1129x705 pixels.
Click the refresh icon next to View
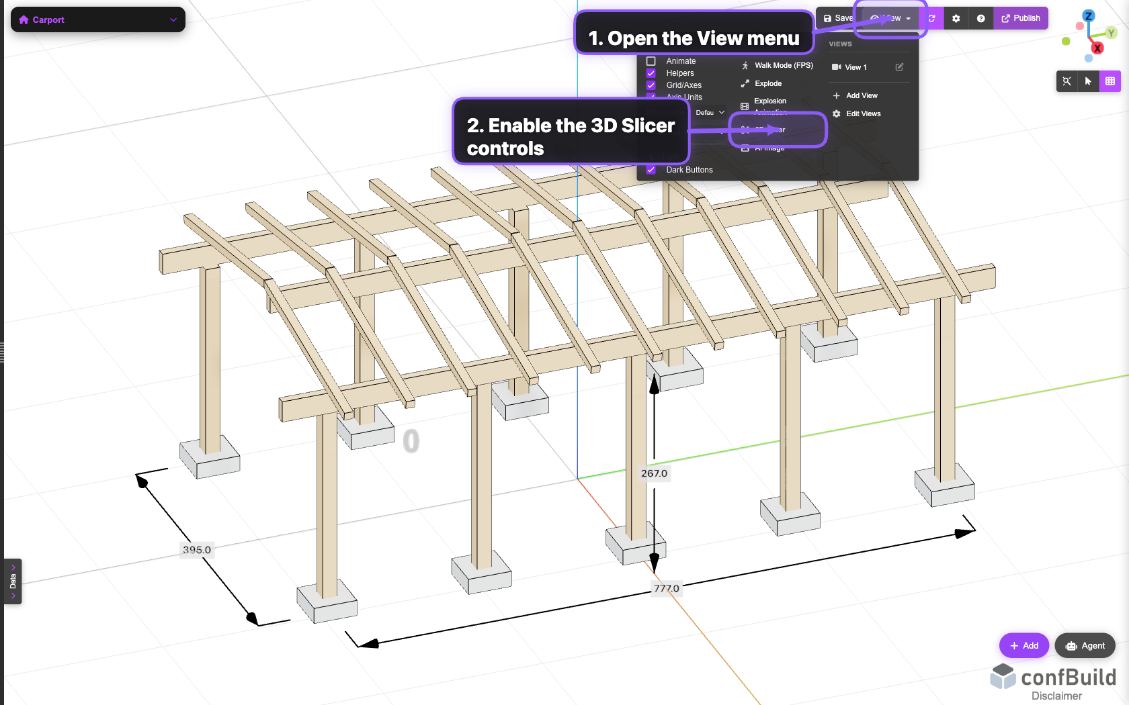[931, 18]
